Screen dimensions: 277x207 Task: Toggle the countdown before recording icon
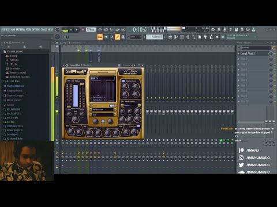(x=111, y=29)
